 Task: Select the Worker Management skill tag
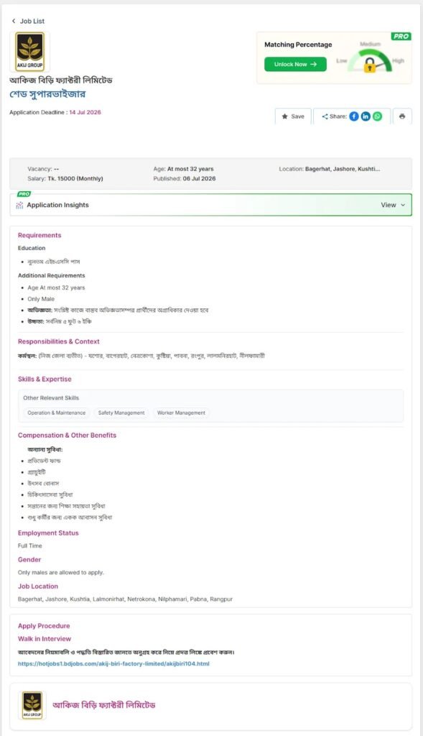click(181, 413)
